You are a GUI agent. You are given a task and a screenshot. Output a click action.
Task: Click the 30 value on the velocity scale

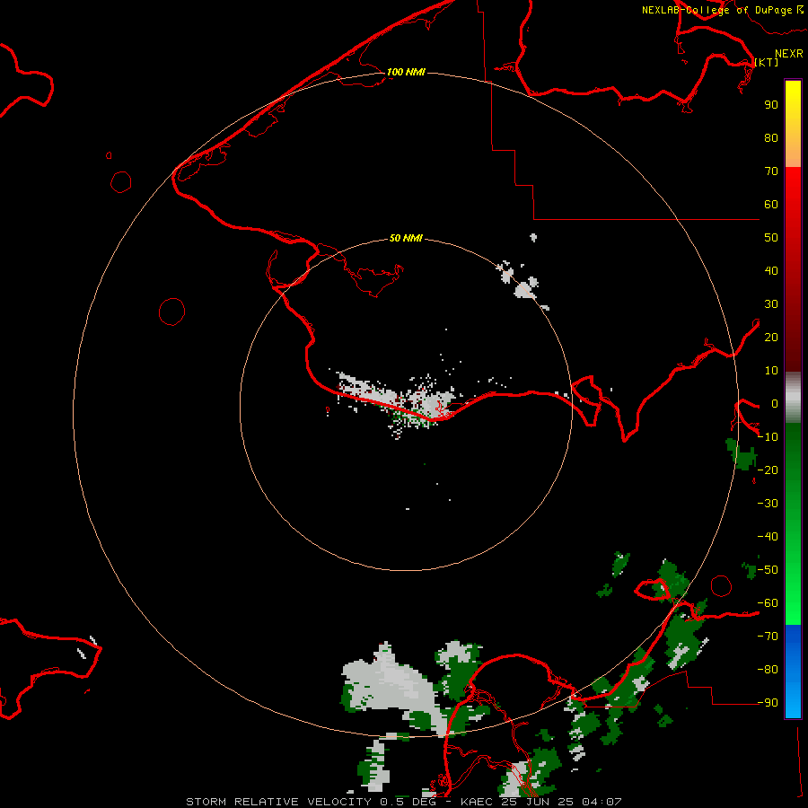771,304
